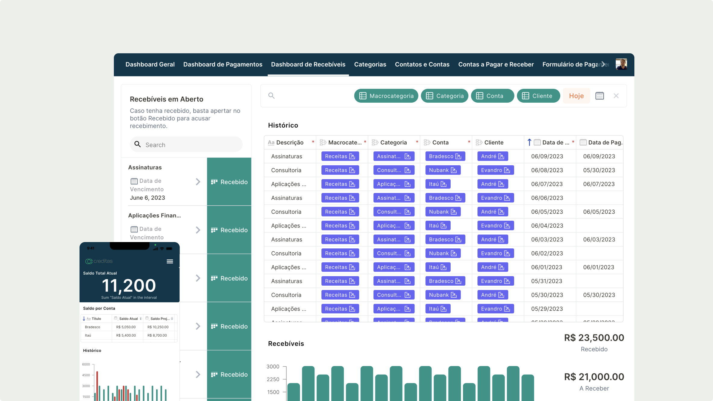The height and width of the screenshot is (401, 713).
Task: Toggle the Hoje date filter
Action: [576, 96]
